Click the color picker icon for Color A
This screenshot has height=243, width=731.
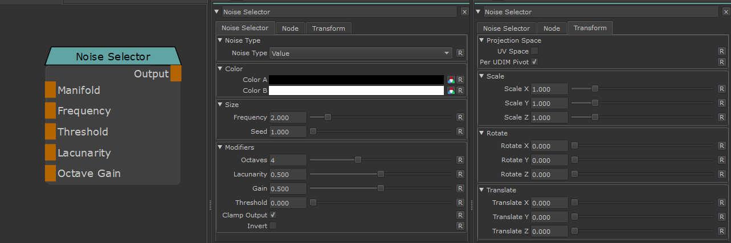451,80
